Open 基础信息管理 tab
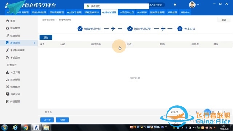Screen dimensions: 233x131 (x=157, y=12)
